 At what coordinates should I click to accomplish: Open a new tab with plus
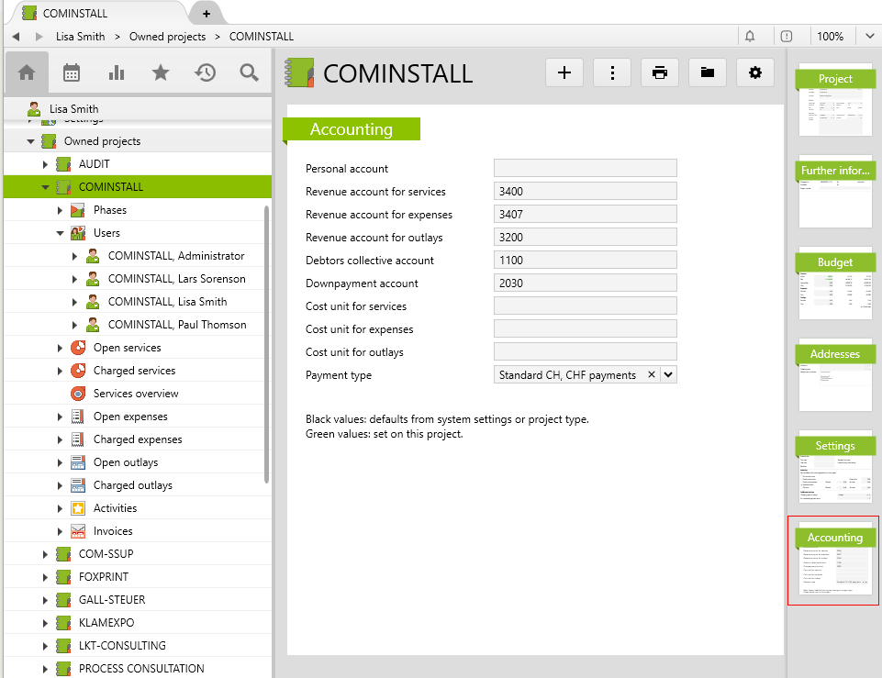coord(207,14)
